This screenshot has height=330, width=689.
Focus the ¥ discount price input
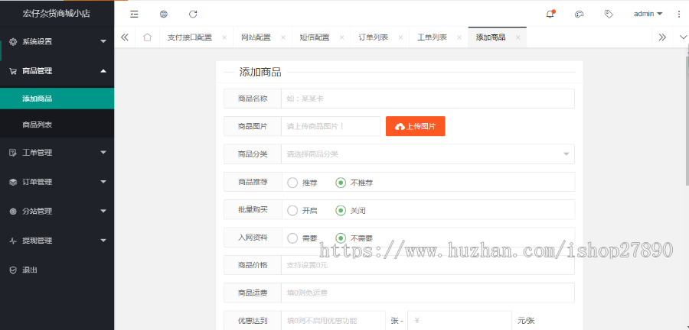tap(459, 320)
